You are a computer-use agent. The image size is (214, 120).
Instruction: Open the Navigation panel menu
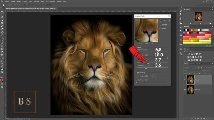pos(213,10)
